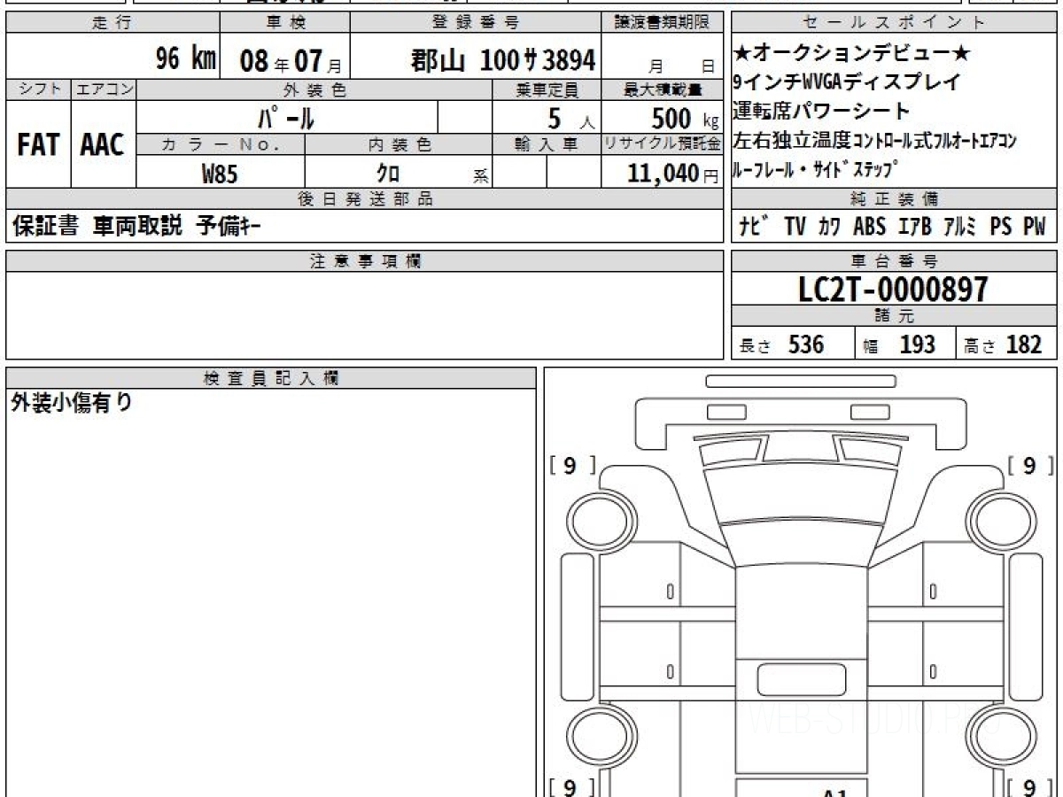The height and width of the screenshot is (797, 1063).
Task: Click the length value 536 in 諸元
Action: [806, 345]
